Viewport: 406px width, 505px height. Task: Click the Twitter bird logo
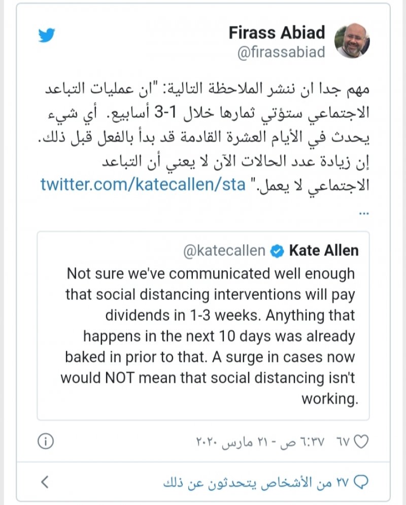coord(47,35)
